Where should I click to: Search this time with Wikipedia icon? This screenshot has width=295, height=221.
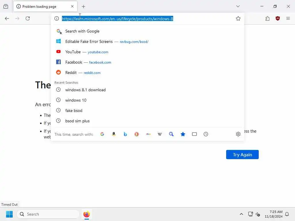pyautogui.click(x=160, y=134)
